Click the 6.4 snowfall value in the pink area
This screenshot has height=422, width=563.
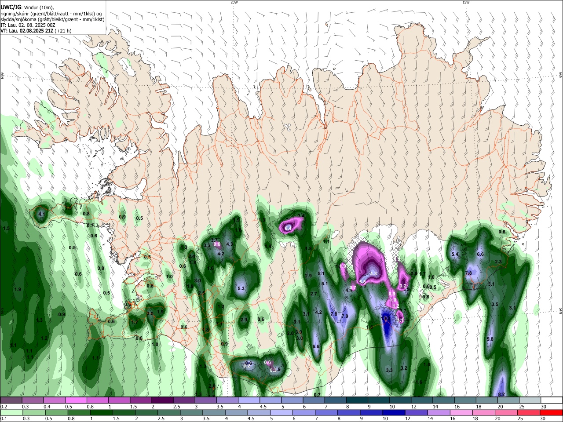click(289, 228)
